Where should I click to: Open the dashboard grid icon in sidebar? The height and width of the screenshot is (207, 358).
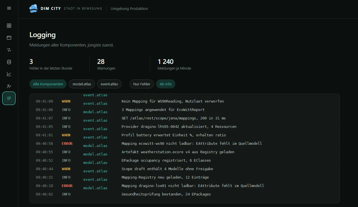pos(9,26)
